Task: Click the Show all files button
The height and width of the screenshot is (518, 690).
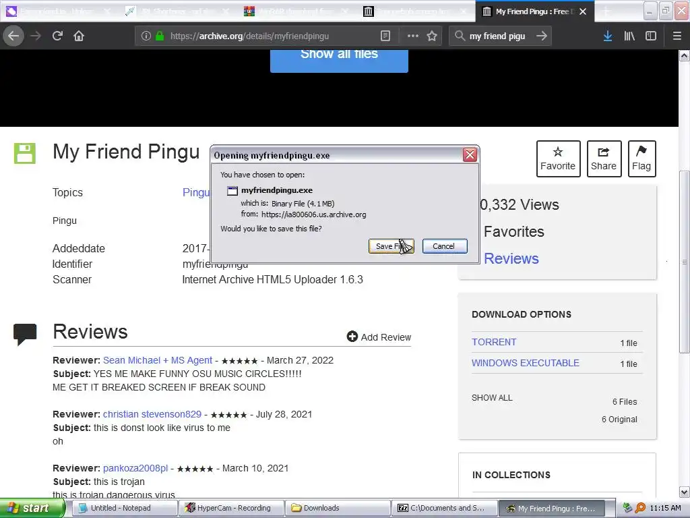Action: [339, 60]
